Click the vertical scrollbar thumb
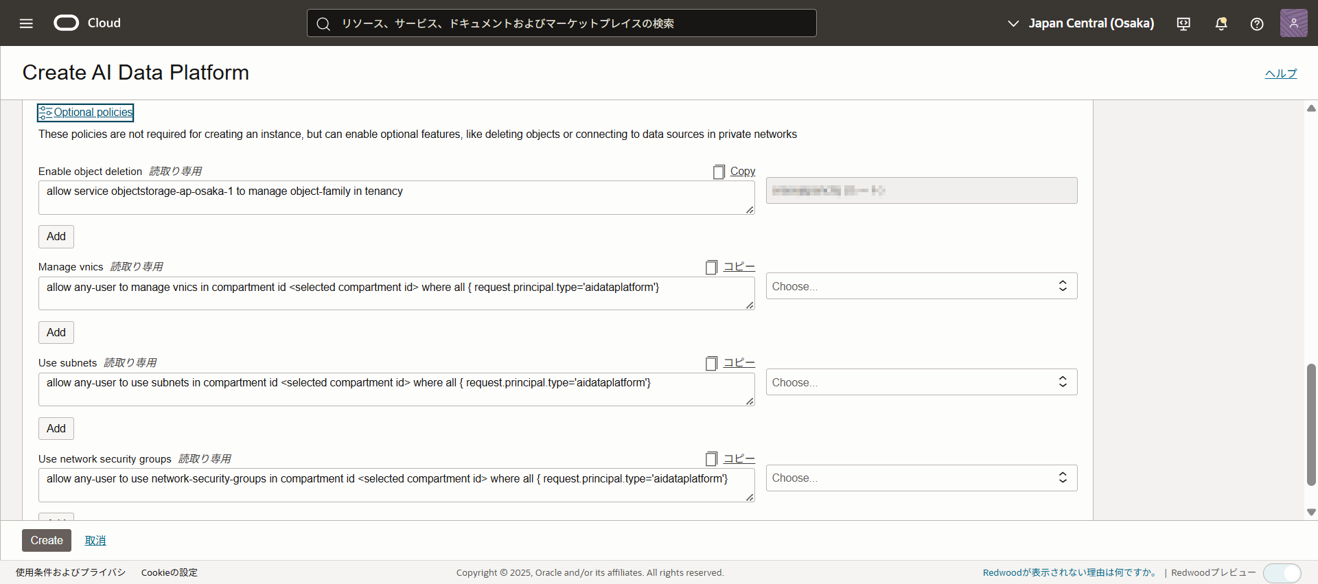1318x584 pixels. tap(1311, 425)
